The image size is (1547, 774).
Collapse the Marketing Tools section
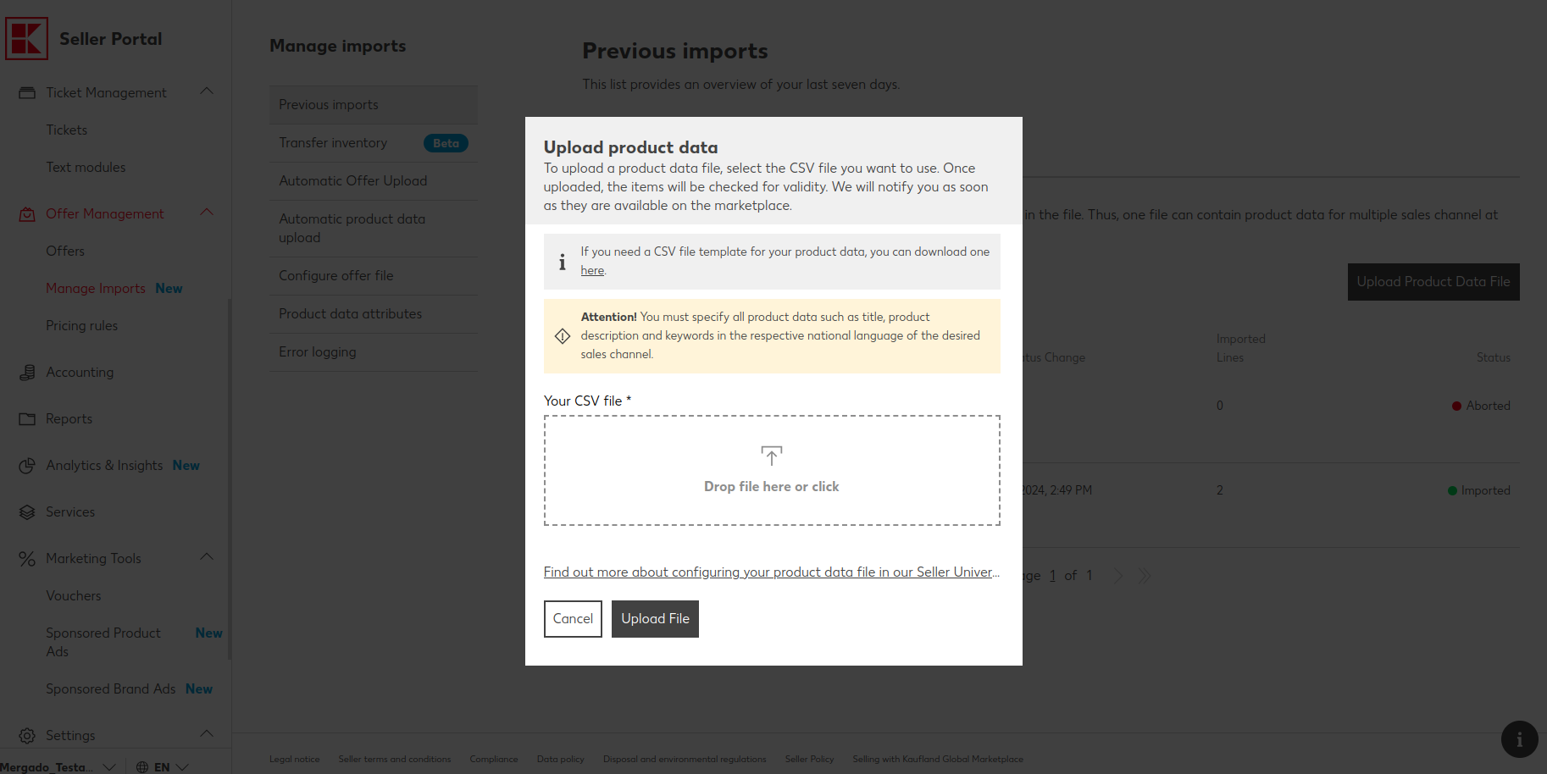[207, 557]
